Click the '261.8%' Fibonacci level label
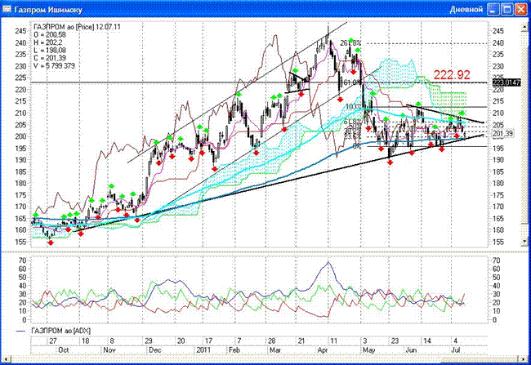This screenshot has height=365, width=531. pyautogui.click(x=350, y=43)
